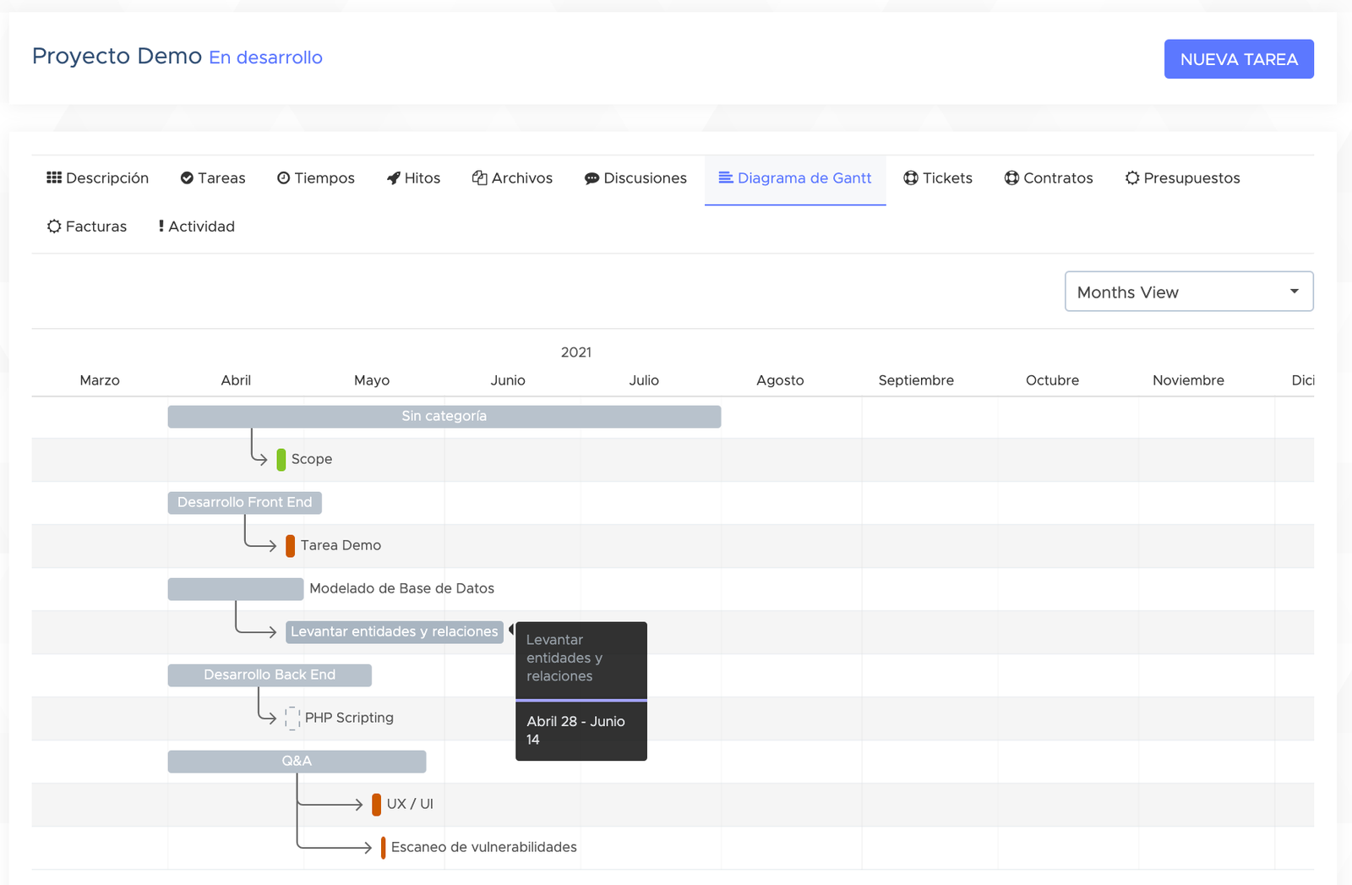Open the Tickets tab
The height and width of the screenshot is (885, 1352).
(938, 178)
